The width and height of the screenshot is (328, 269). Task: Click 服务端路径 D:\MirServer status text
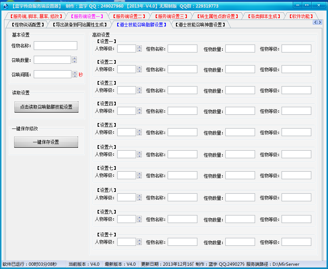[x=272, y=264]
